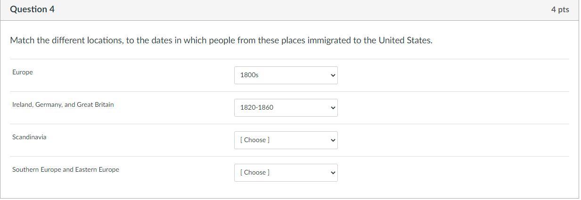The height and width of the screenshot is (200, 581).
Task: Click the chevron arrow on the 1820-1860 dropdown
Action: pyautogui.click(x=333, y=108)
